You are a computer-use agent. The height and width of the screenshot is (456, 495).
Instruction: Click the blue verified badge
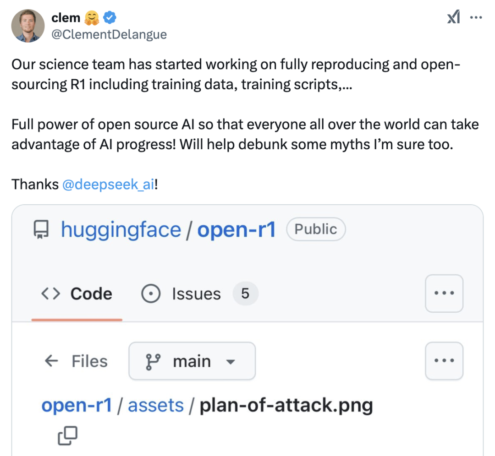[x=110, y=17]
